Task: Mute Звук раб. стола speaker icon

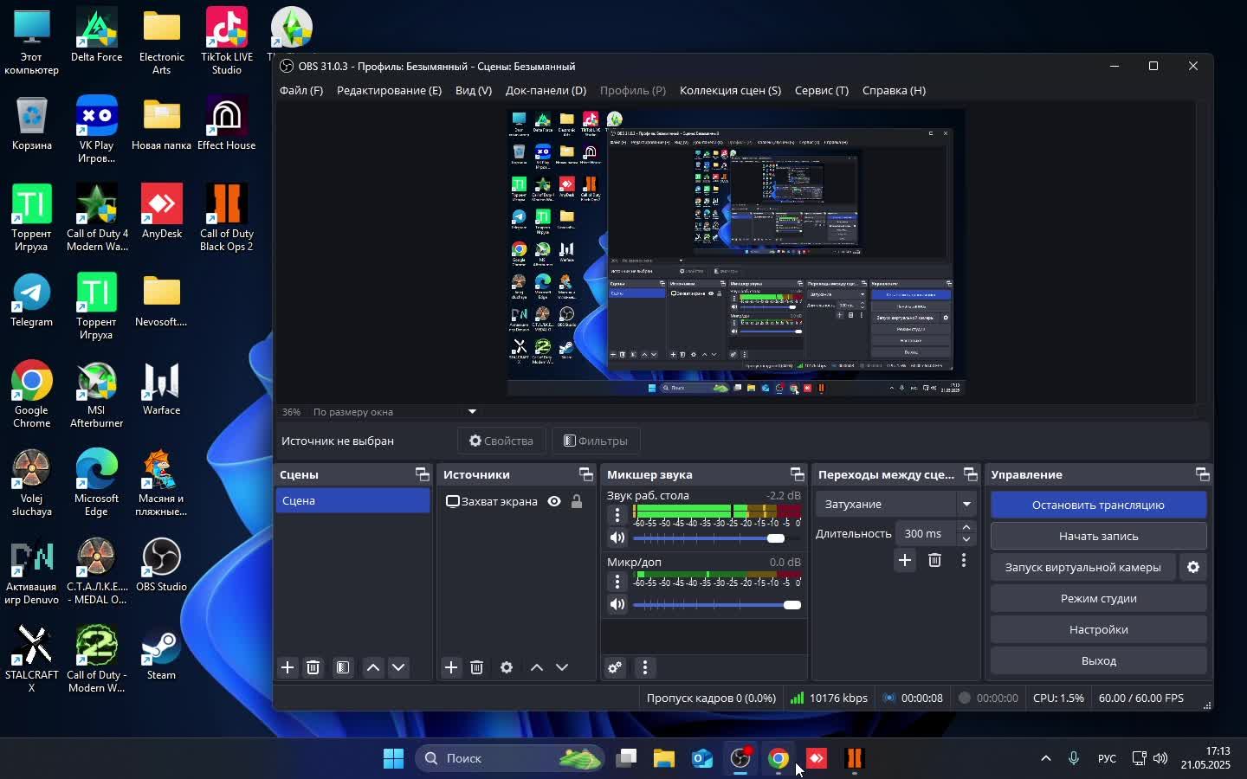Action: (x=617, y=538)
